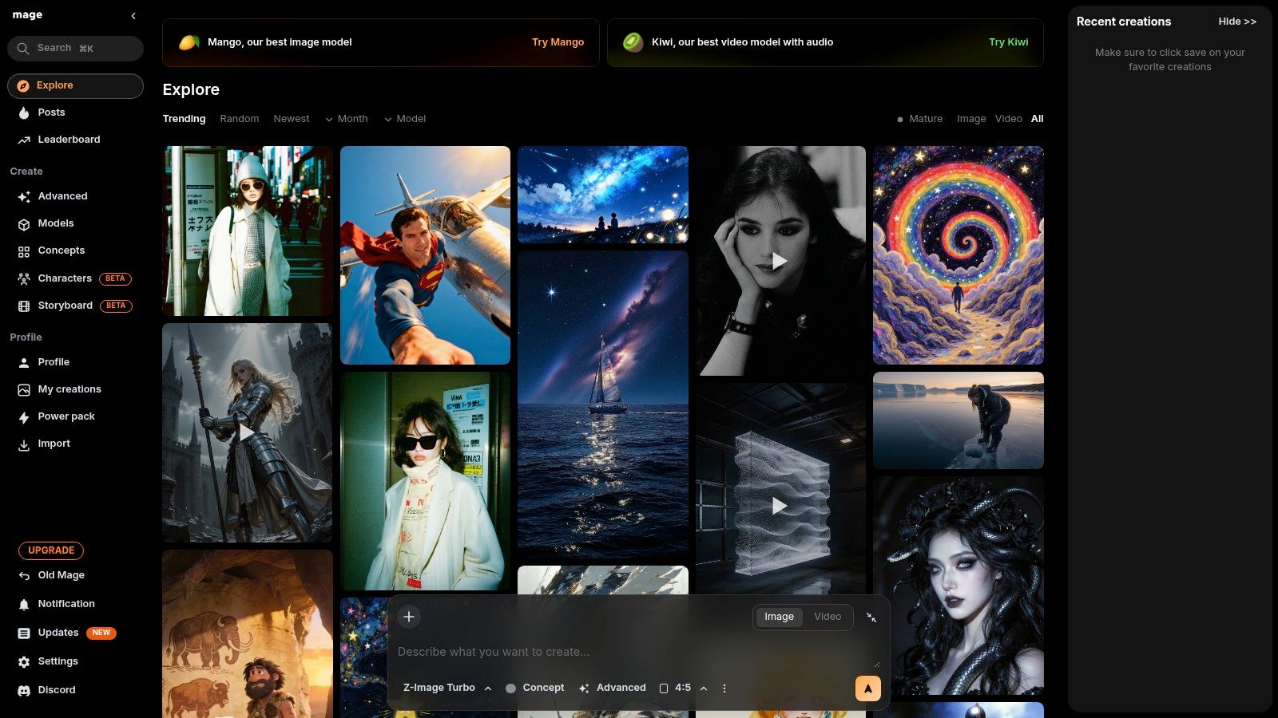Open the Concepts panel
The image size is (1278, 718).
coord(61,251)
